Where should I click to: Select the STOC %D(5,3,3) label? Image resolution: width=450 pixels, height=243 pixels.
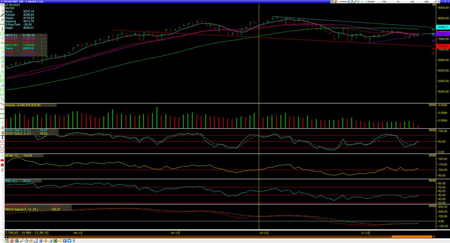tap(18, 133)
